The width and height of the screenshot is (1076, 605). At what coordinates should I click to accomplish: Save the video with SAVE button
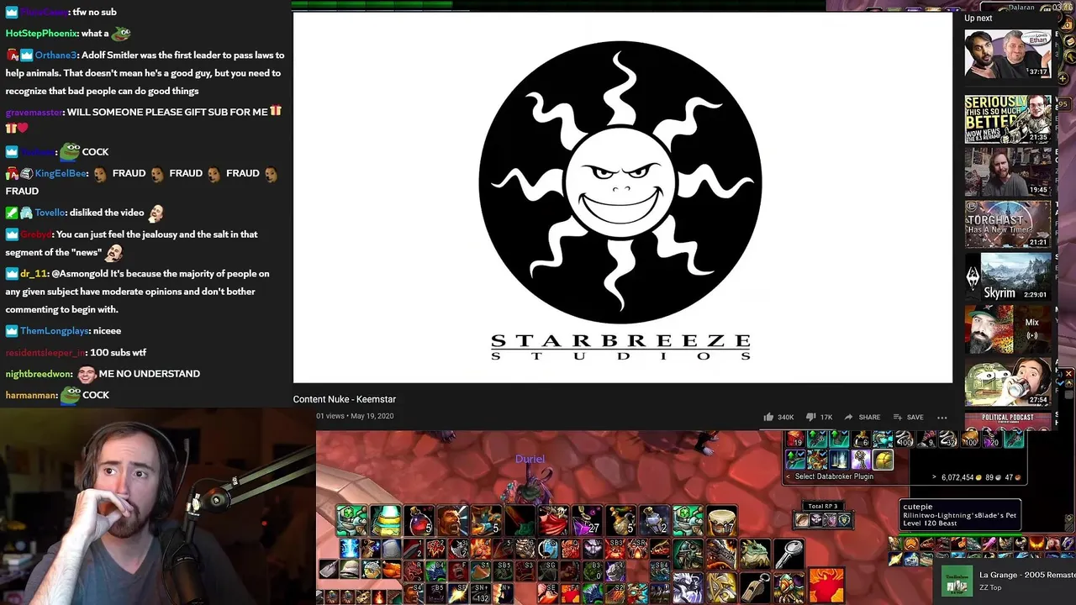point(908,417)
